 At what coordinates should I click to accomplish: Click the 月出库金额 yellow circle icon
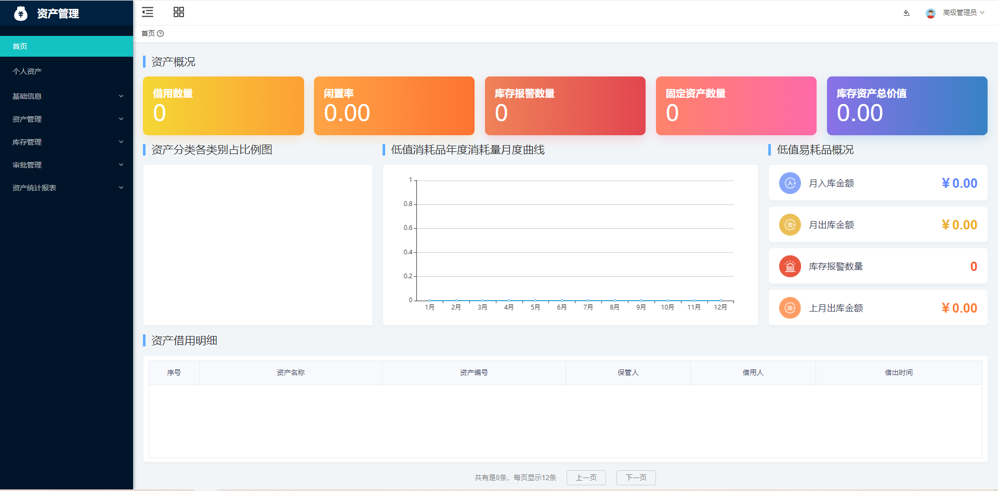tap(790, 225)
